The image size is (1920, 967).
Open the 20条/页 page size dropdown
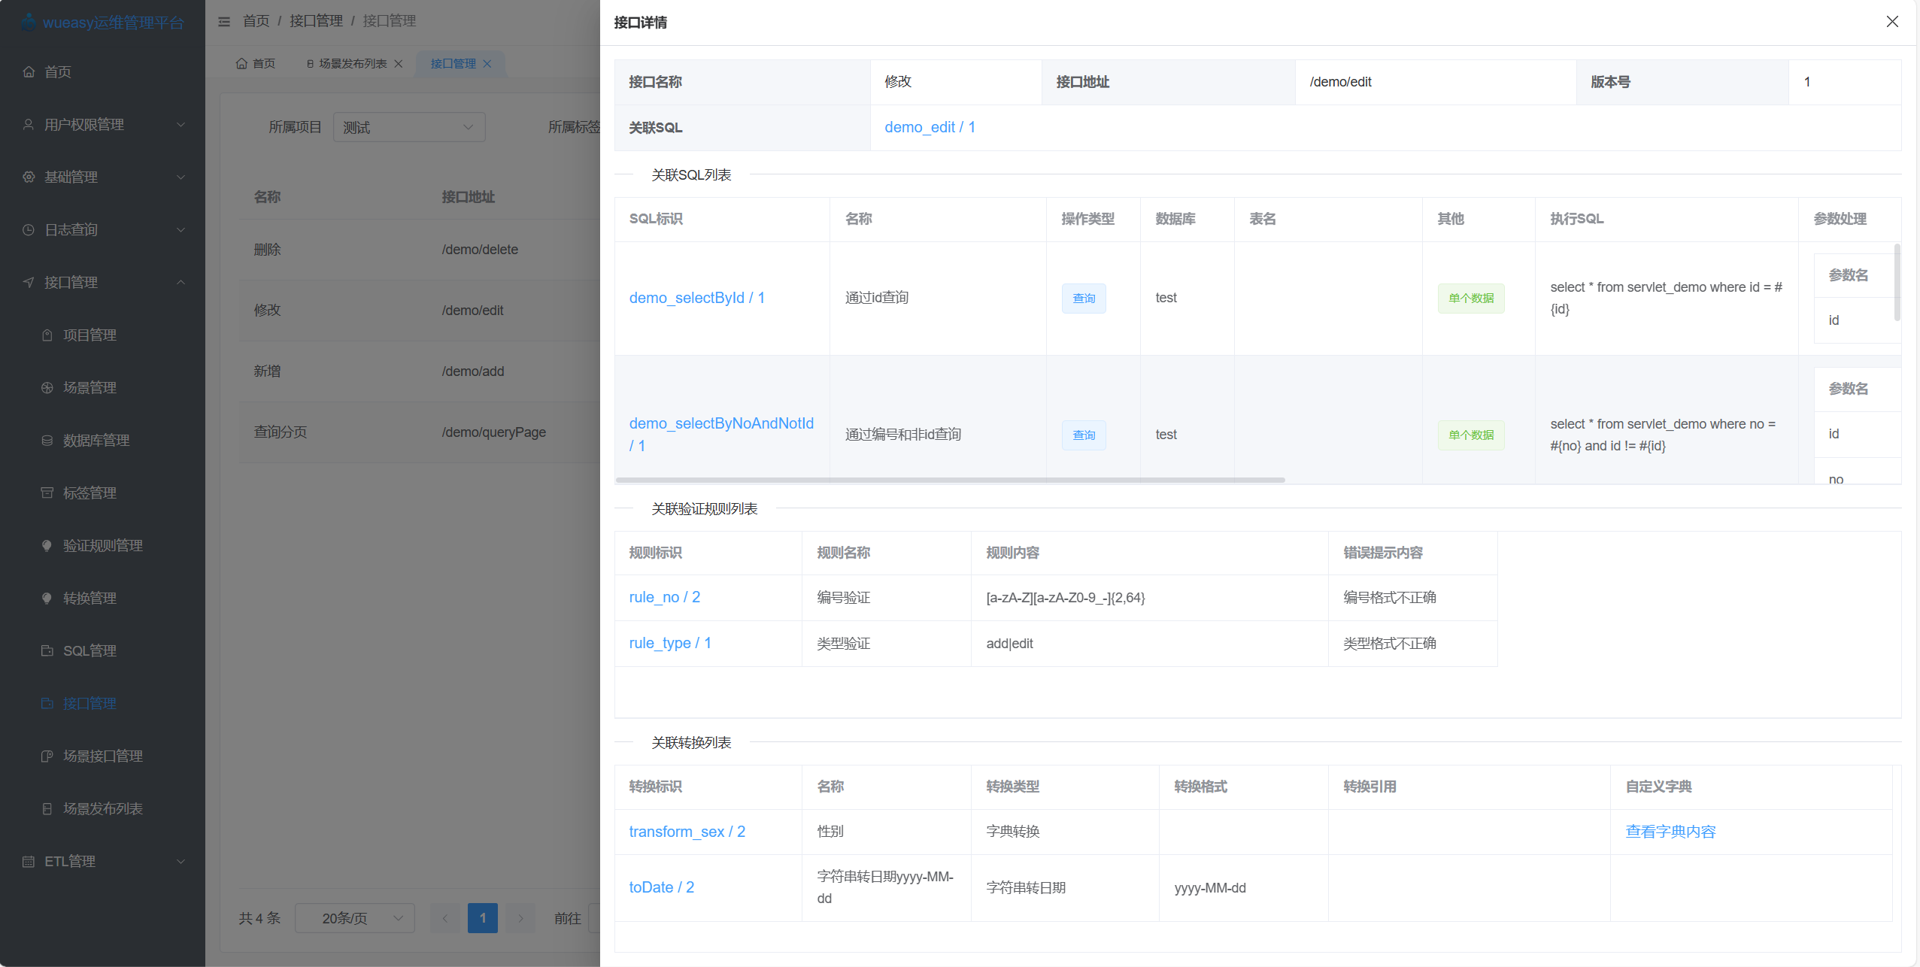[x=355, y=918]
